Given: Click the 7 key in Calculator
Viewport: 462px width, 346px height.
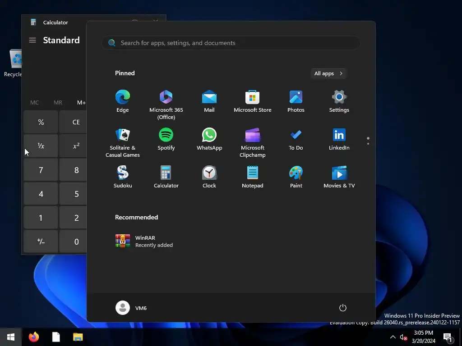Looking at the screenshot, I should 41,170.
